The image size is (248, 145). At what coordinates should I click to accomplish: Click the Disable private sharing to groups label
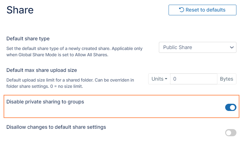(45, 102)
